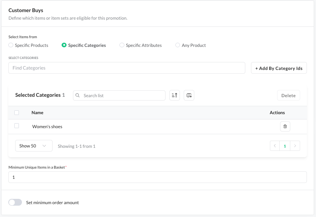The width and height of the screenshot is (316, 217).
Task: Click the Showing 1-1 from 1 text
Action: pos(76,146)
